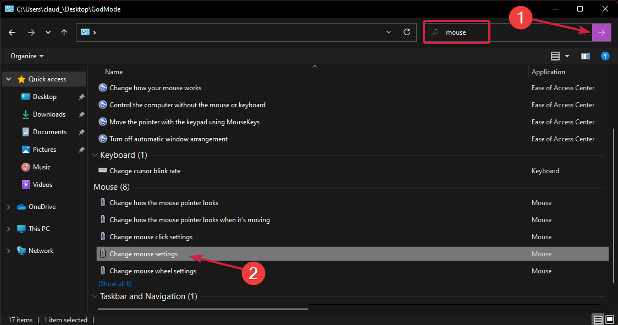This screenshot has height=325, width=618.
Task: Click the Network icon in sidebar
Action: (x=21, y=251)
